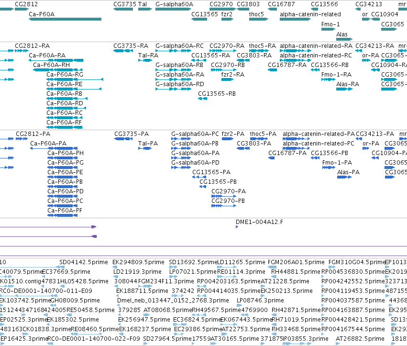This screenshot has width=407, height=346.
Task: Open the CG16787 gene label
Action: [x=281, y=4]
